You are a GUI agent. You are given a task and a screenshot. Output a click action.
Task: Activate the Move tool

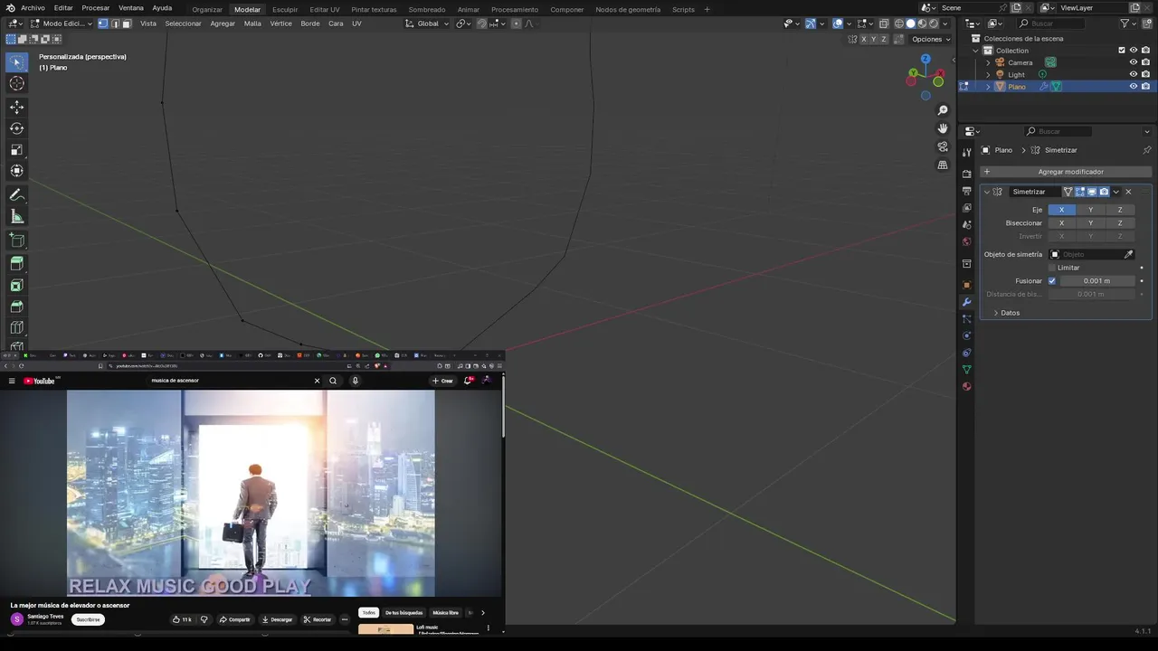(x=16, y=107)
